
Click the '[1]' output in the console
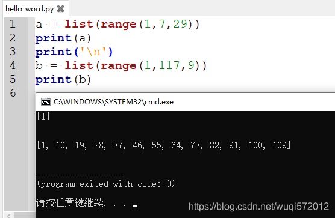[x=43, y=117]
